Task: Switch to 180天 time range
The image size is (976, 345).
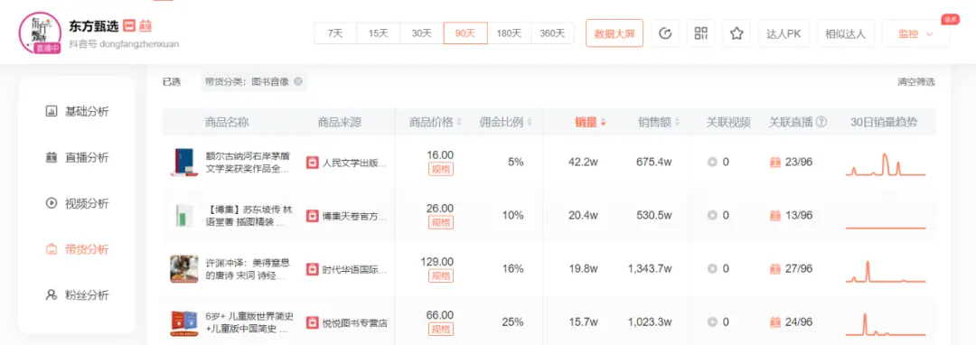Action: [x=509, y=33]
